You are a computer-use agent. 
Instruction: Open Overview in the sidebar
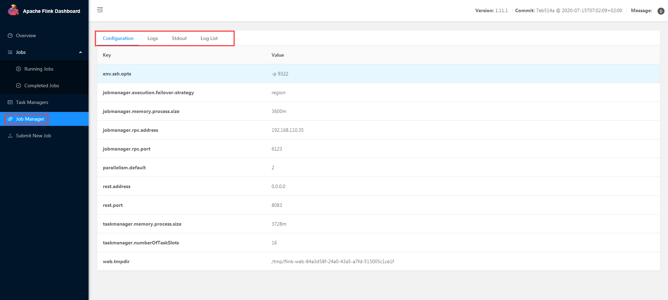tap(44, 35)
